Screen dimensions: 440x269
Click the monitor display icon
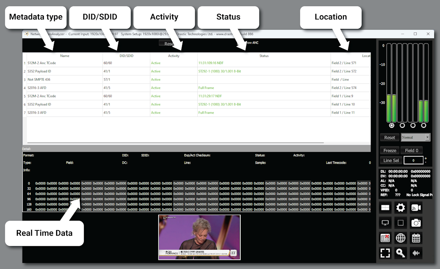[x=385, y=223]
